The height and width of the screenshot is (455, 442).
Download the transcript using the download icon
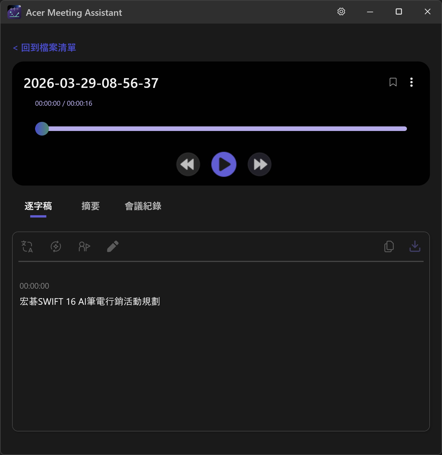[415, 246]
